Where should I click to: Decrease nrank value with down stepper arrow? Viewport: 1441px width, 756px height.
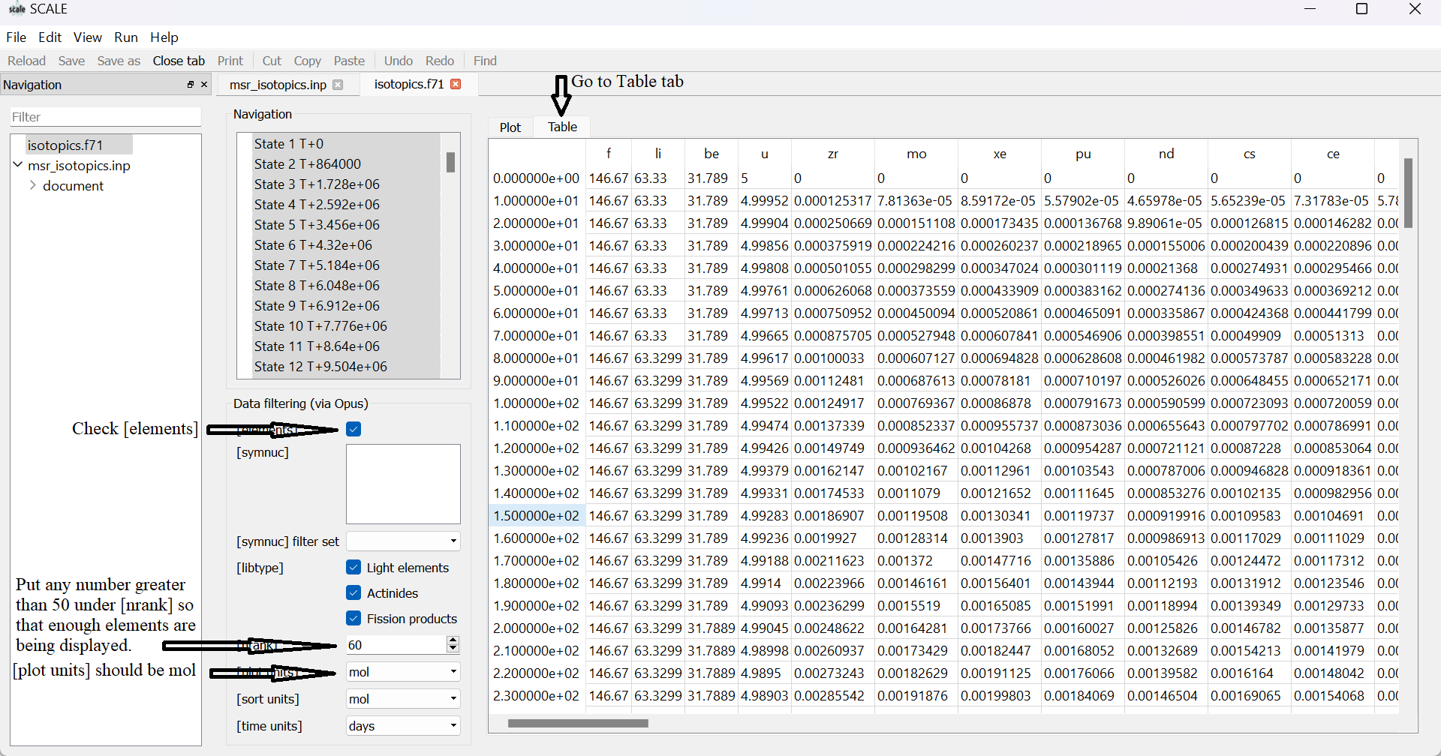pos(453,649)
